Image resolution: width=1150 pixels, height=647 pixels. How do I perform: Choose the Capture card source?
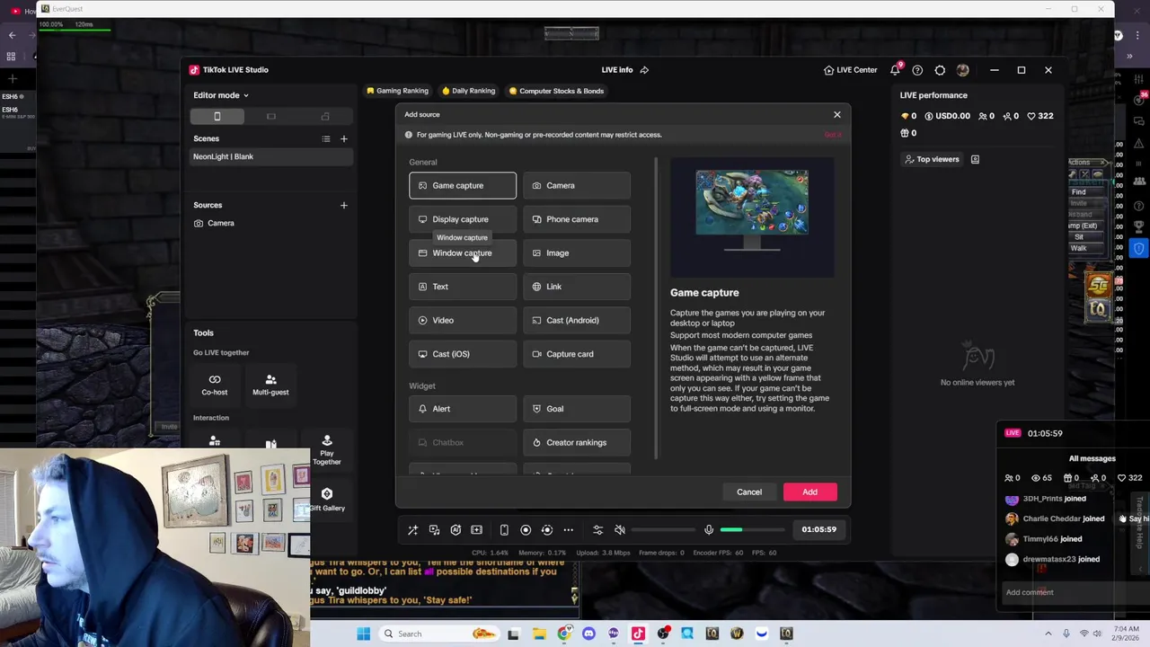point(577,354)
